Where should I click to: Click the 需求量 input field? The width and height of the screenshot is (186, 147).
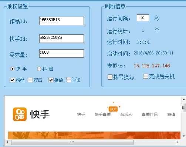pyautogui.click(x=61, y=53)
